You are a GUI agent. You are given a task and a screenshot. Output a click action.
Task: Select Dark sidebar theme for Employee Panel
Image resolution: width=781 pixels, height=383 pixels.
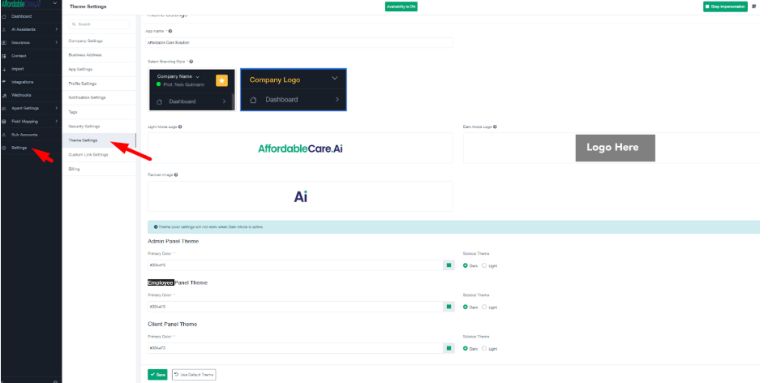(465, 307)
